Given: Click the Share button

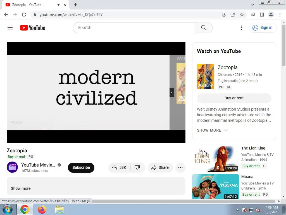Looking at the screenshot, I should 160,168.
